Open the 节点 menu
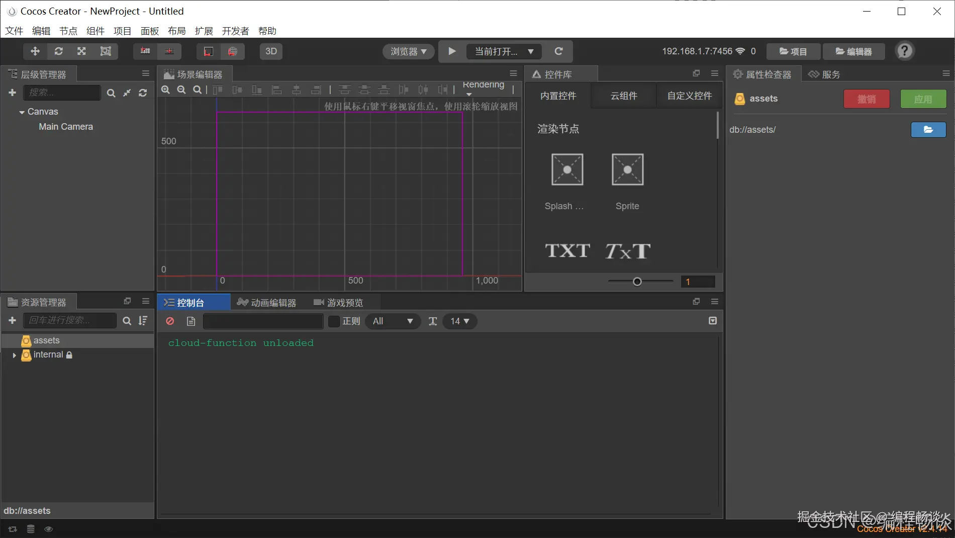Viewport: 955px width, 538px height. pyautogui.click(x=68, y=31)
